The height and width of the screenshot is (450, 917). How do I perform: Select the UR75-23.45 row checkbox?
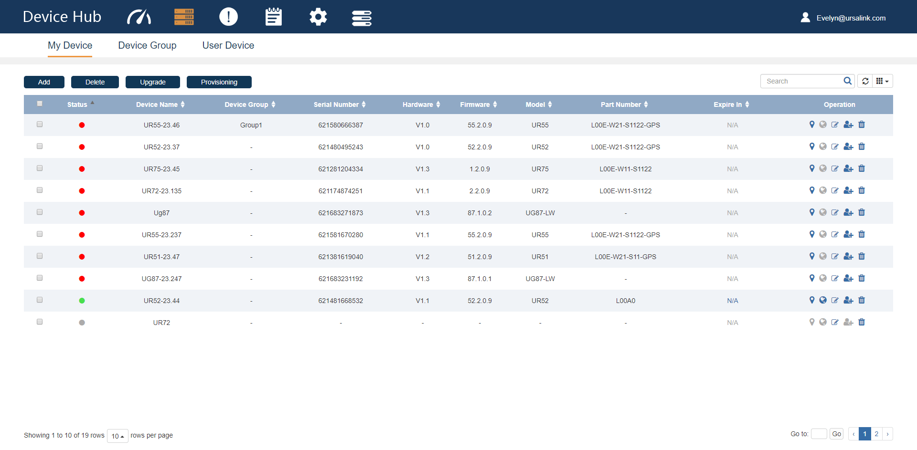point(40,168)
